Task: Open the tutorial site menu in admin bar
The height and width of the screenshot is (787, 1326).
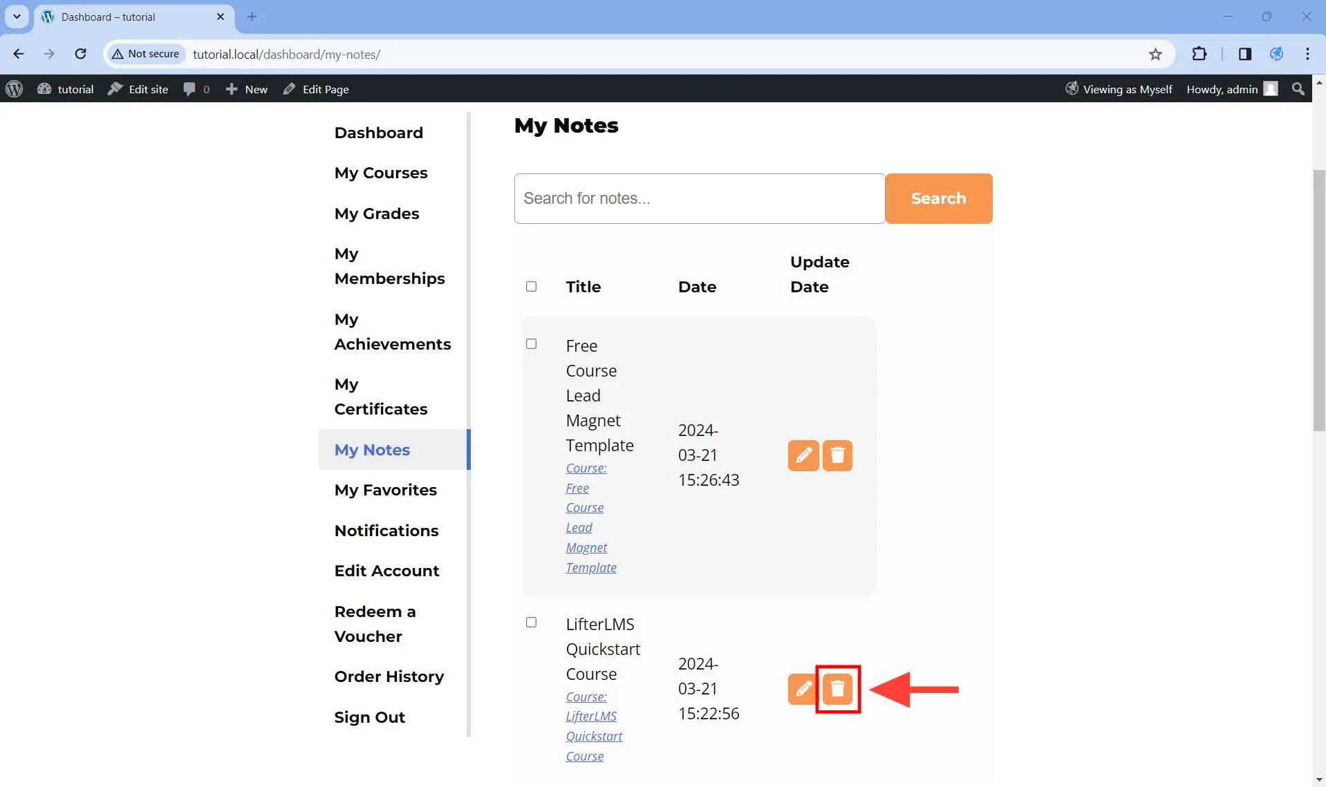Action: (x=66, y=89)
